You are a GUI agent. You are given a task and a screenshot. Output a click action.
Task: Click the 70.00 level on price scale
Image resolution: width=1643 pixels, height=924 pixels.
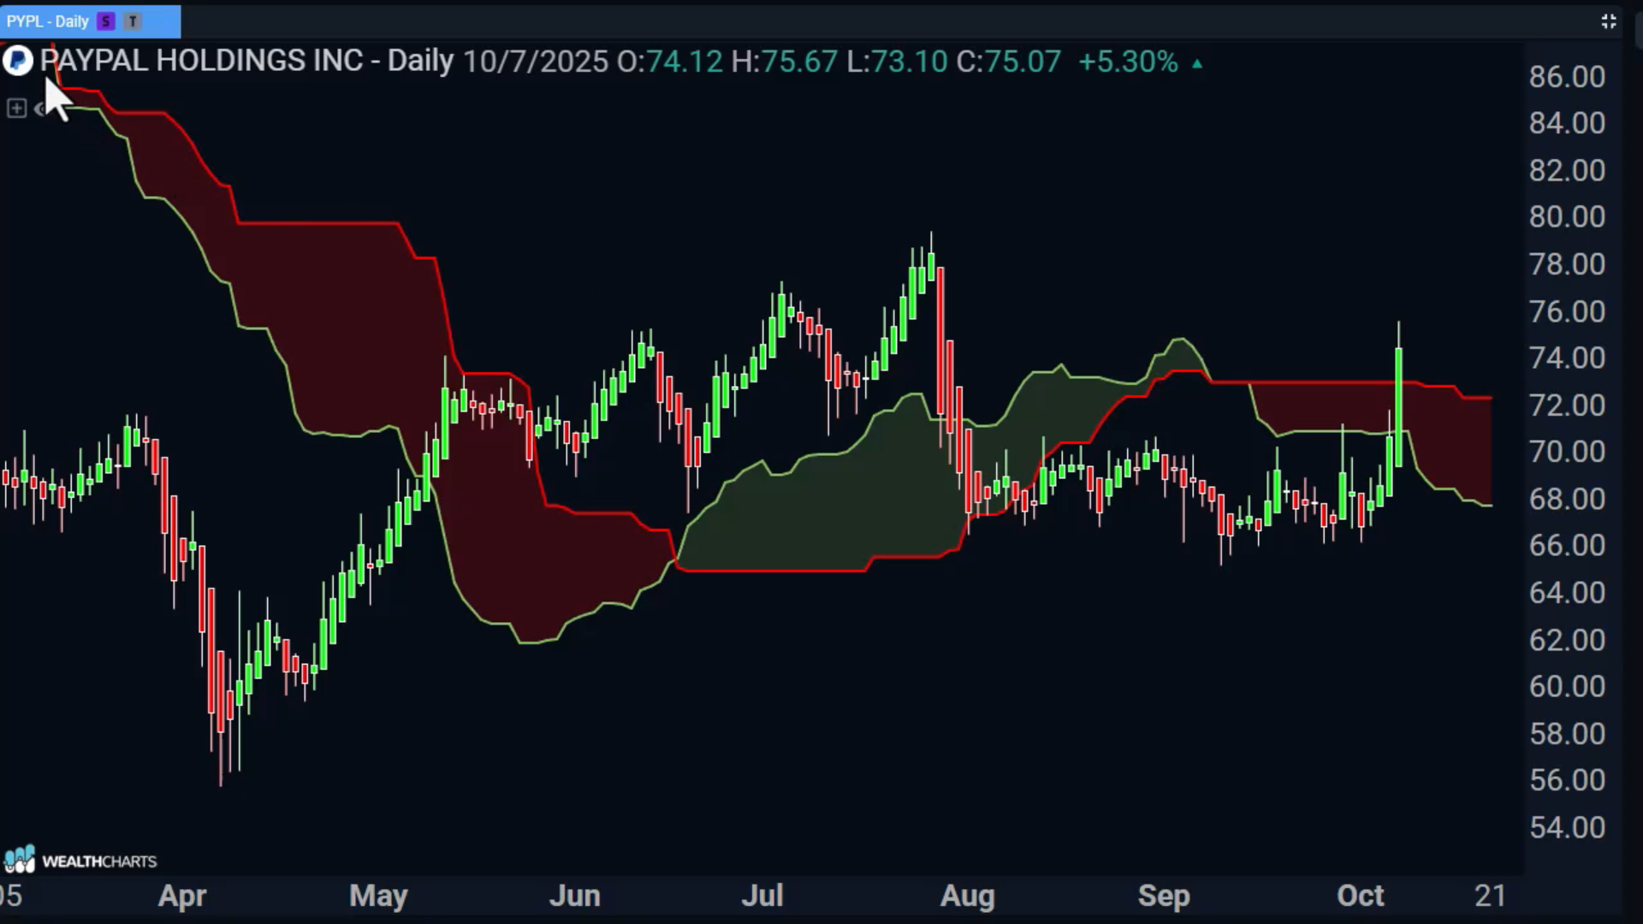click(x=1566, y=452)
